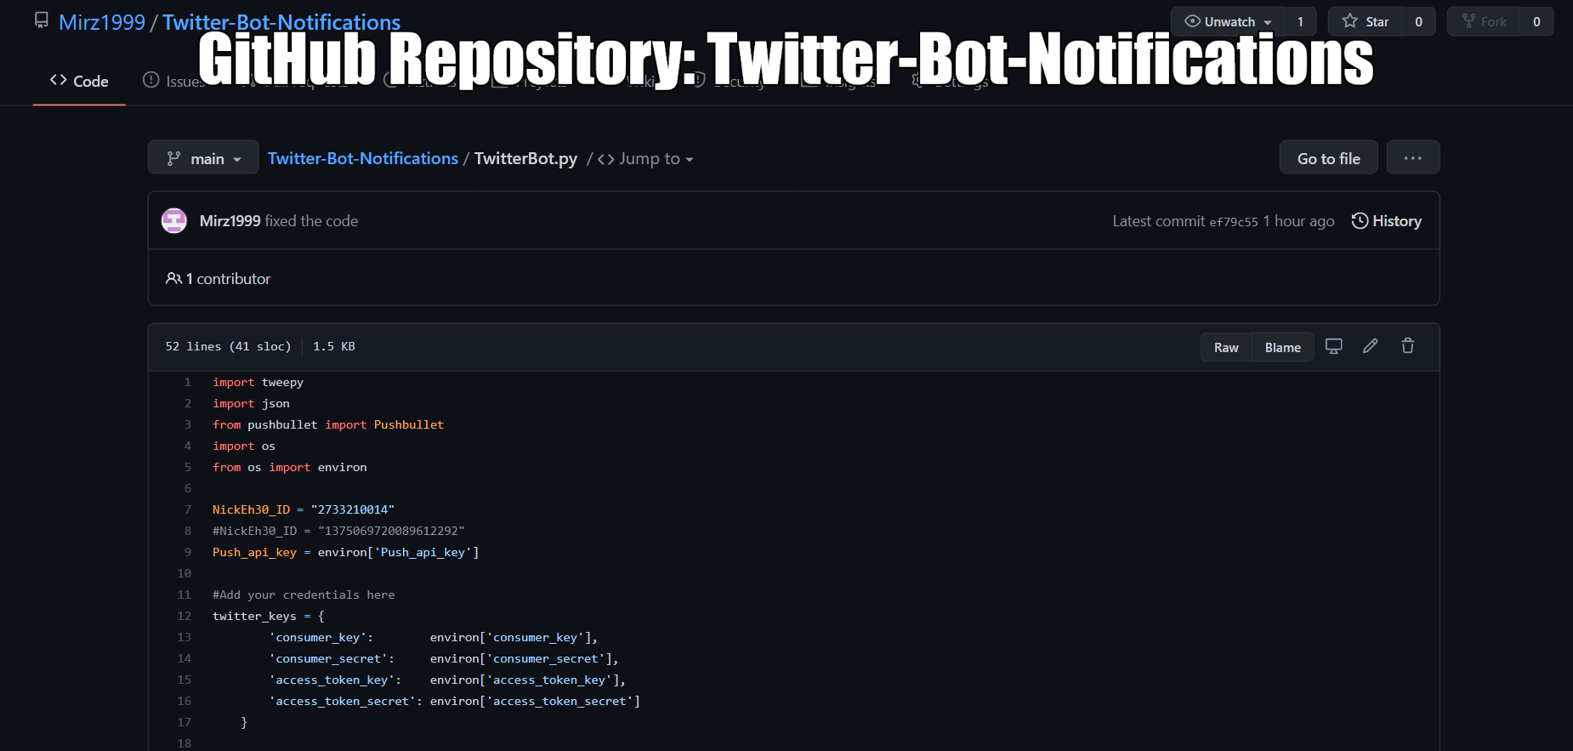Star the repository
This screenshot has height=751, width=1573.
[1366, 22]
